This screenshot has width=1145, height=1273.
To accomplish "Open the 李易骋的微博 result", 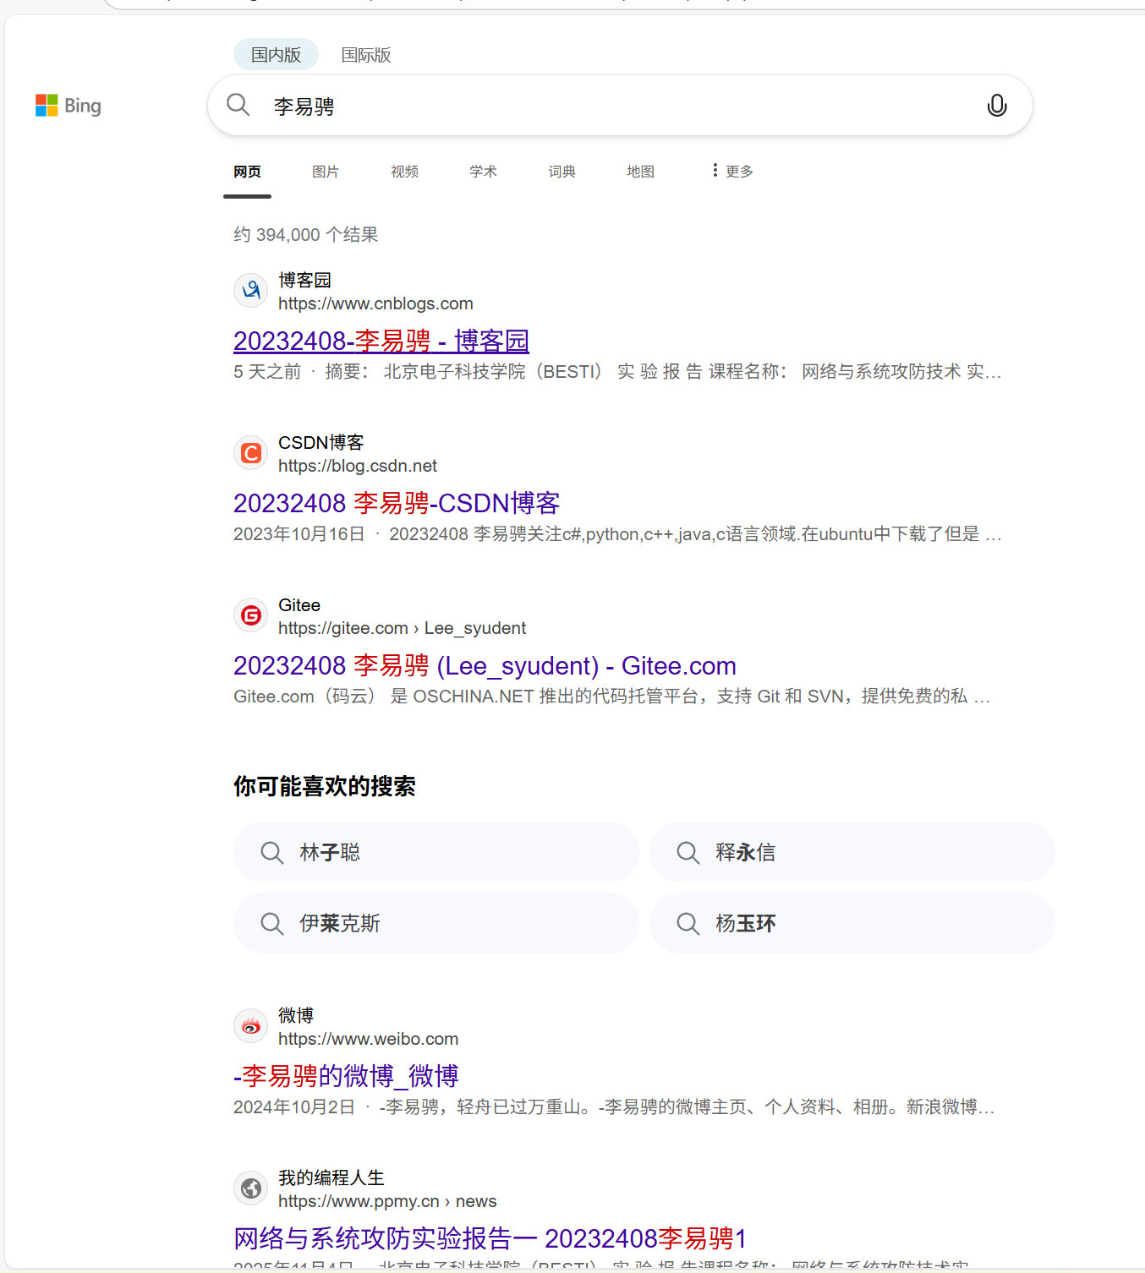I will (346, 1076).
